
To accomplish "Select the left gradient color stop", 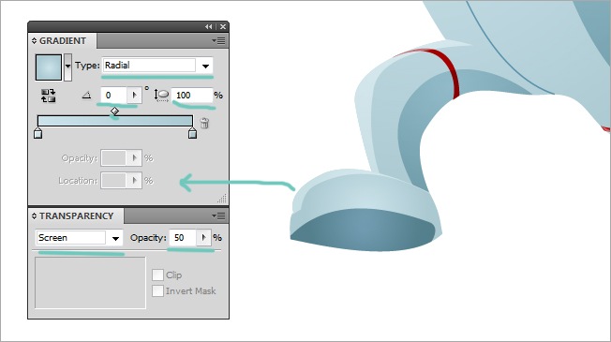I will click(37, 133).
